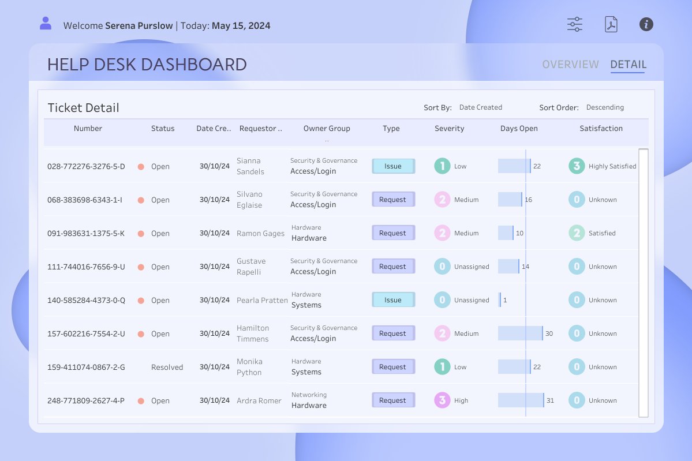
Task: Click the Number column header
Action: pyautogui.click(x=88, y=128)
